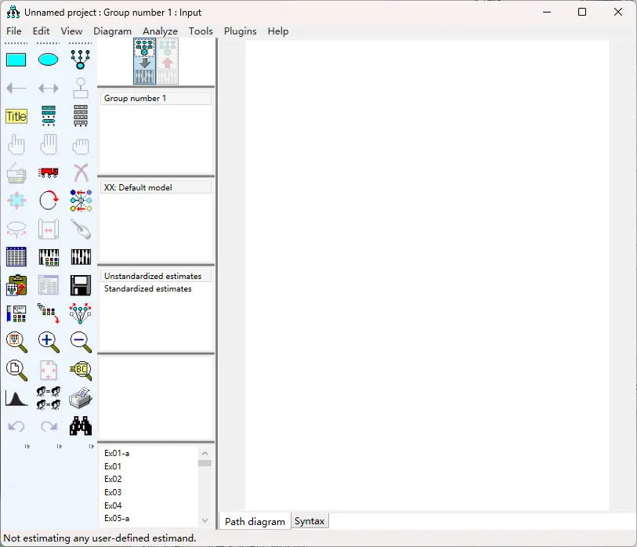
Task: Open List variables in data set
Action: point(81,116)
